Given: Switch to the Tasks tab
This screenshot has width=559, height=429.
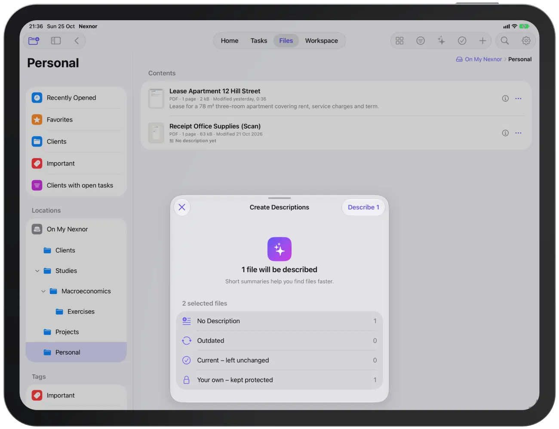Looking at the screenshot, I should [259, 41].
